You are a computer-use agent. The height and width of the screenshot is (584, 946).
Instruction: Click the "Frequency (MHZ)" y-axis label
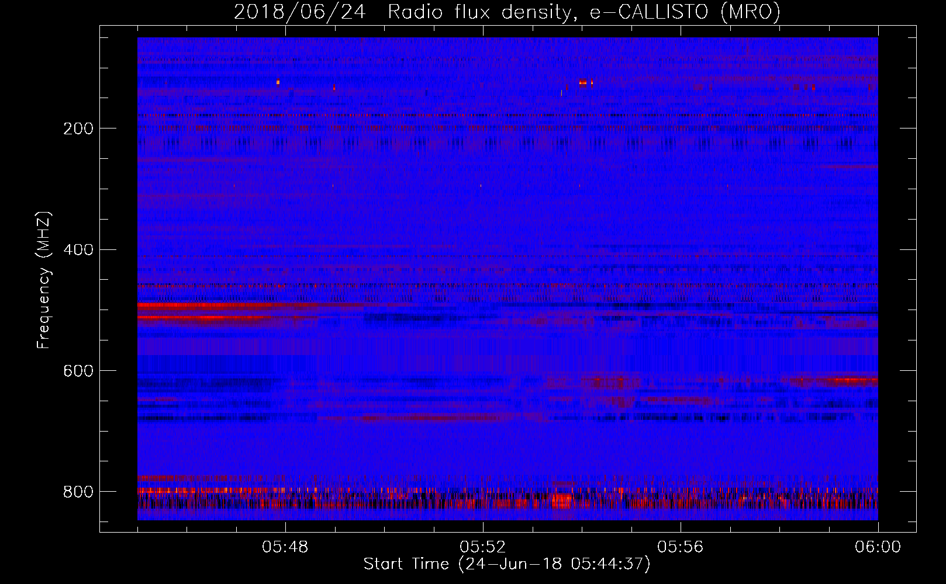44,280
